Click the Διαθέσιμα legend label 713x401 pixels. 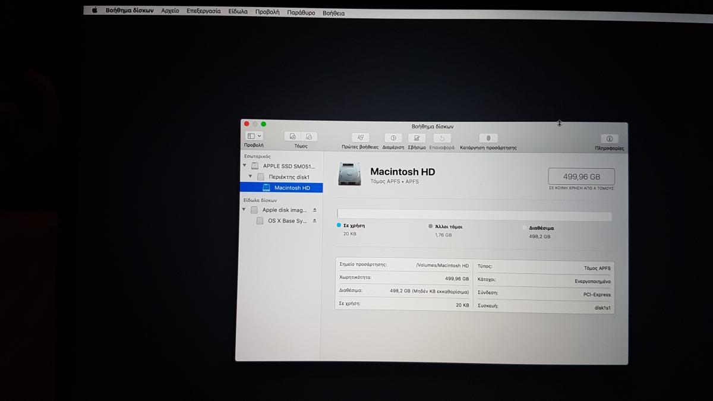(542, 228)
